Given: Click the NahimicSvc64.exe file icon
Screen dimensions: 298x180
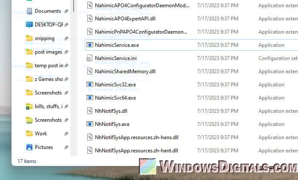Looking at the screenshot, I should pyautogui.click(x=90, y=97).
